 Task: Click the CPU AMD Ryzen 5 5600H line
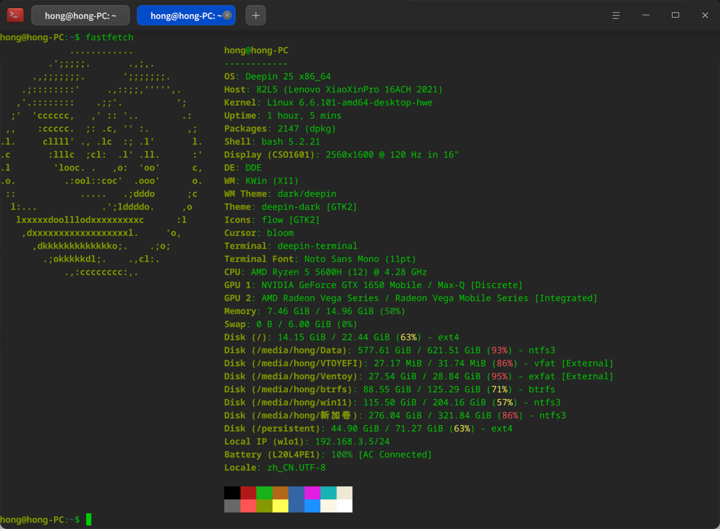[x=325, y=272]
